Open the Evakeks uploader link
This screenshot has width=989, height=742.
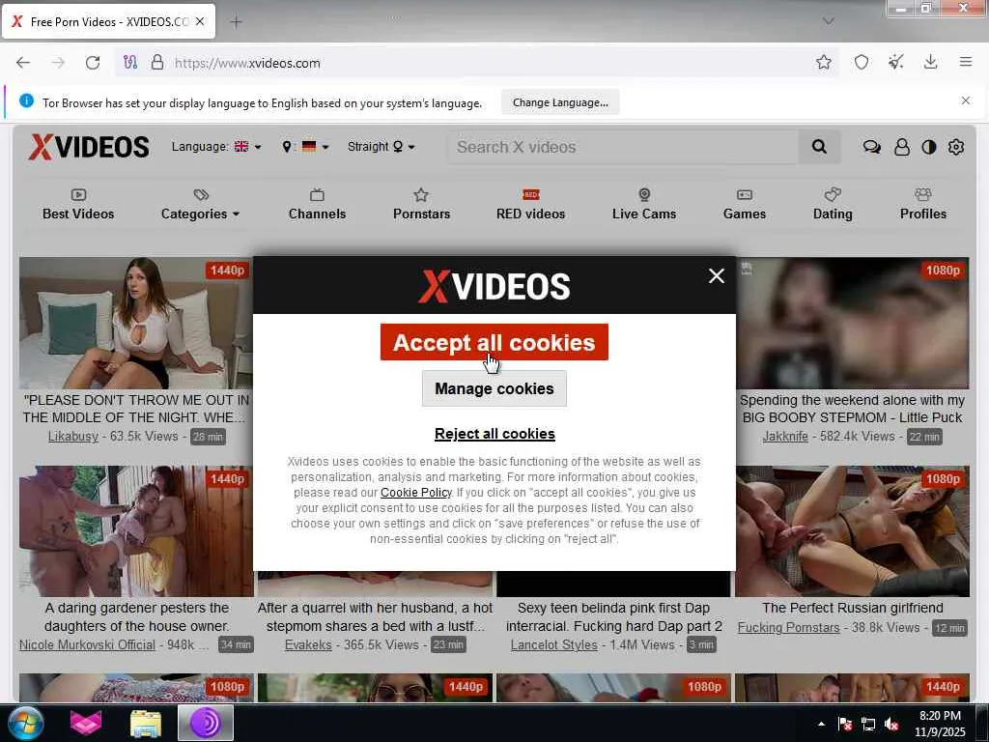point(308,644)
